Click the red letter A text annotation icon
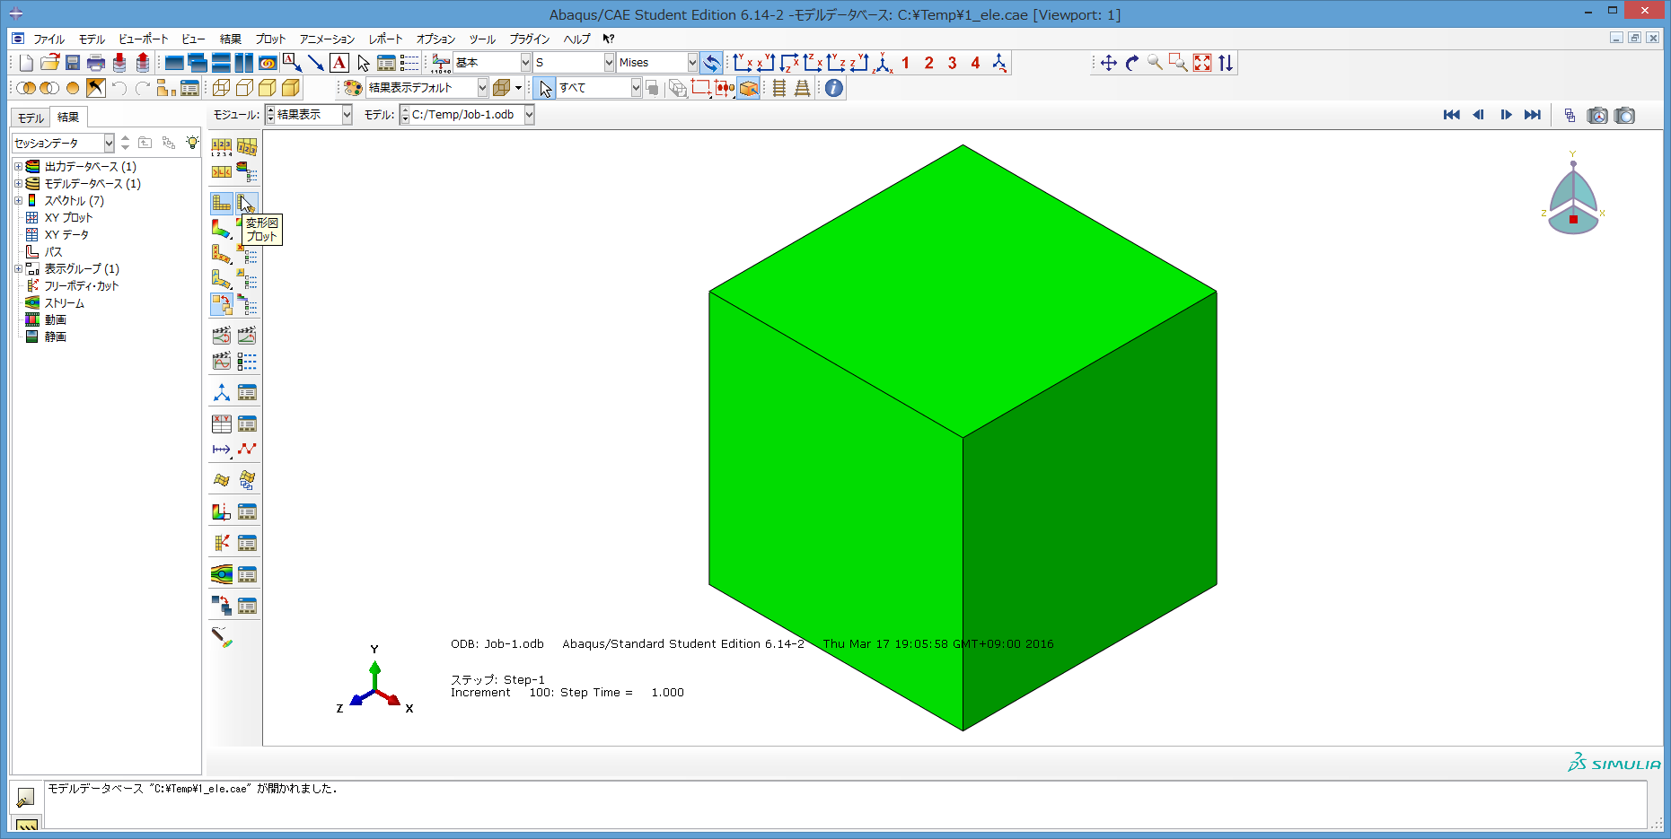This screenshot has width=1671, height=839. pyautogui.click(x=339, y=63)
